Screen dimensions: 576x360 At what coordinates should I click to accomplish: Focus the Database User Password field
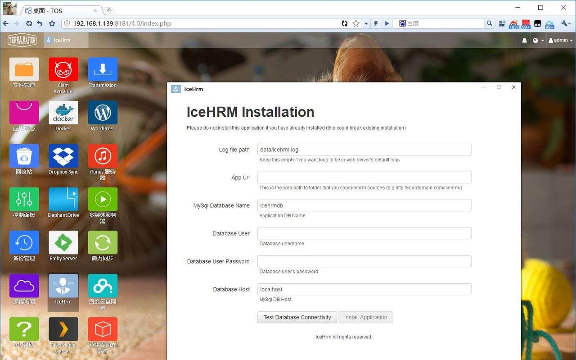[364, 261]
